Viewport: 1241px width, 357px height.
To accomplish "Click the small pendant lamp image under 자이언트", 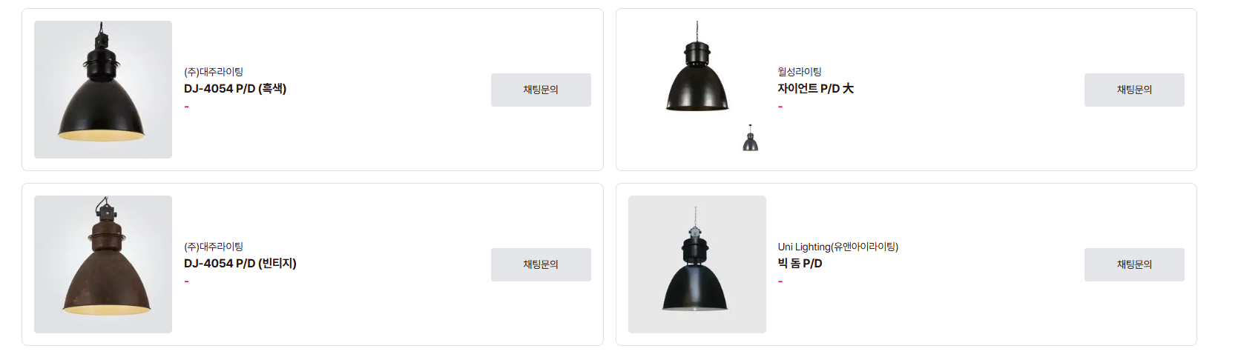I will point(751,139).
